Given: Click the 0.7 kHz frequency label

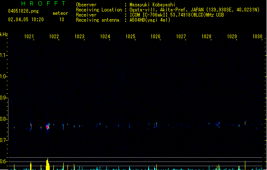Looking at the screenshot, I should click(x=3, y=140).
